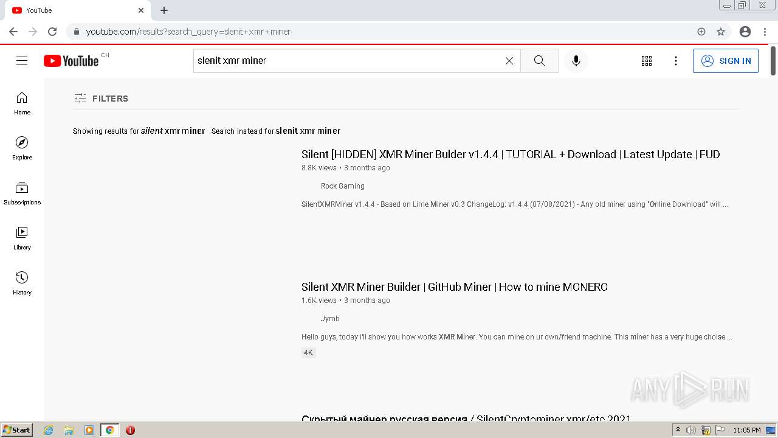Click the red Opera taskbar icon
This screenshot has width=778, height=438.
(x=130, y=430)
